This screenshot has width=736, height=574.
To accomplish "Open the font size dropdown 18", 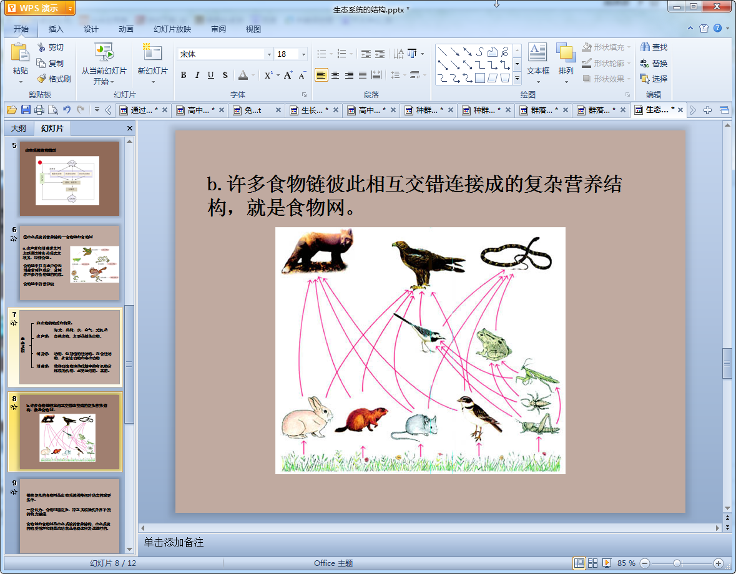I will pyautogui.click(x=303, y=54).
